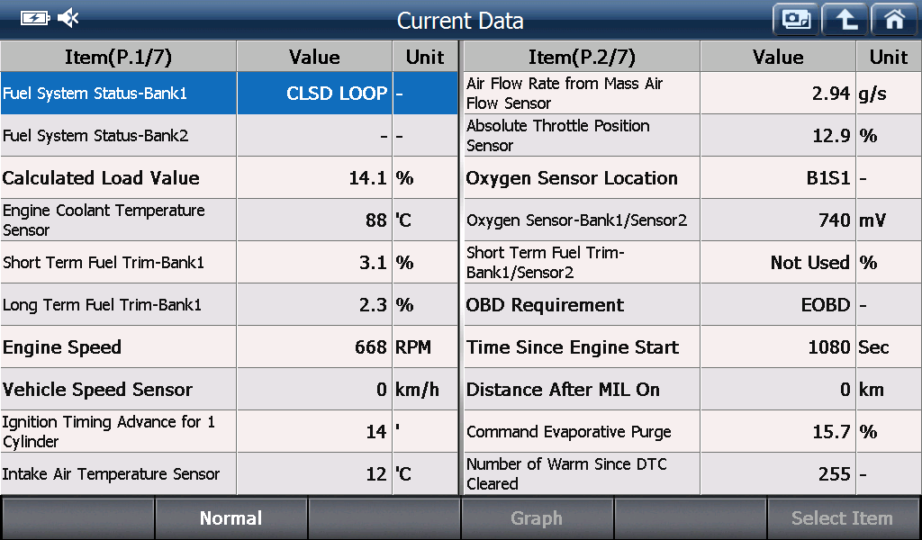Open the Graph view button

[x=537, y=518]
